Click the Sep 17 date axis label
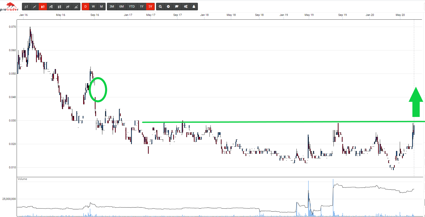Screen dimensions: 425x217 click(x=177, y=15)
